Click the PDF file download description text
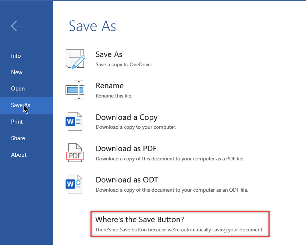 point(170,159)
